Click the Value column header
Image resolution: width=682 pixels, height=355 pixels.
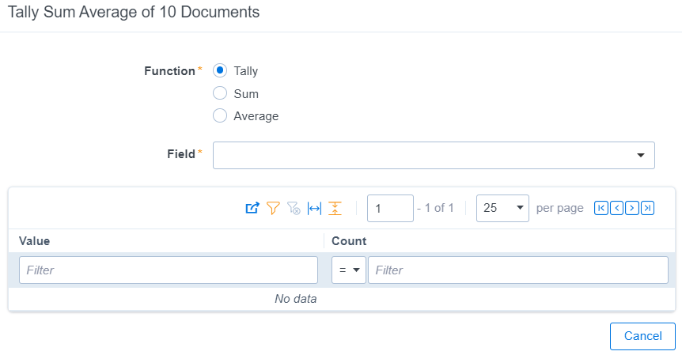(34, 241)
